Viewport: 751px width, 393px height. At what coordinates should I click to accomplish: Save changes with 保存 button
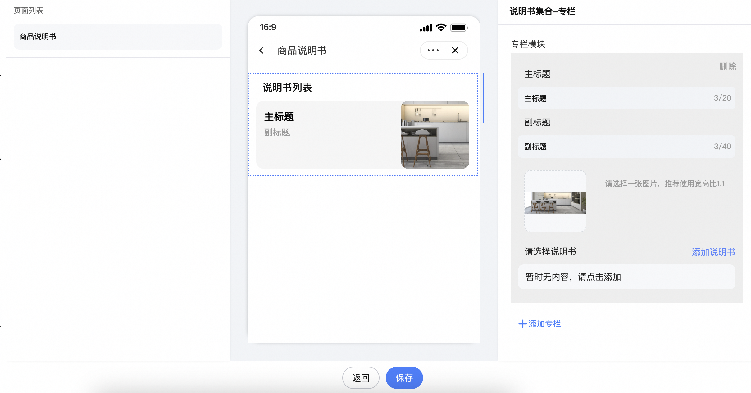point(404,378)
